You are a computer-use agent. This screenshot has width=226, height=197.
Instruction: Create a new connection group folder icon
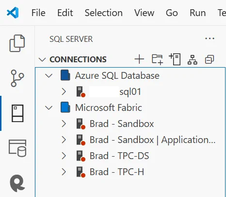pos(157,59)
